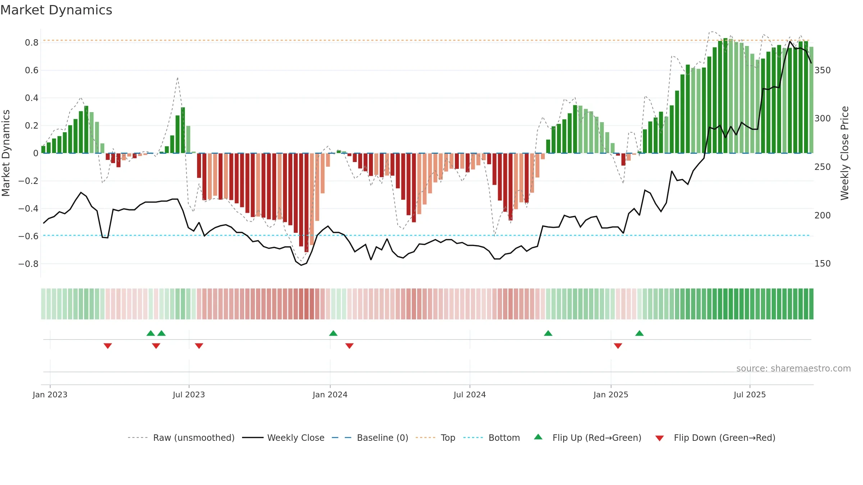
Task: Click the green Flip Up triangle legend icon
Action: [x=538, y=437]
